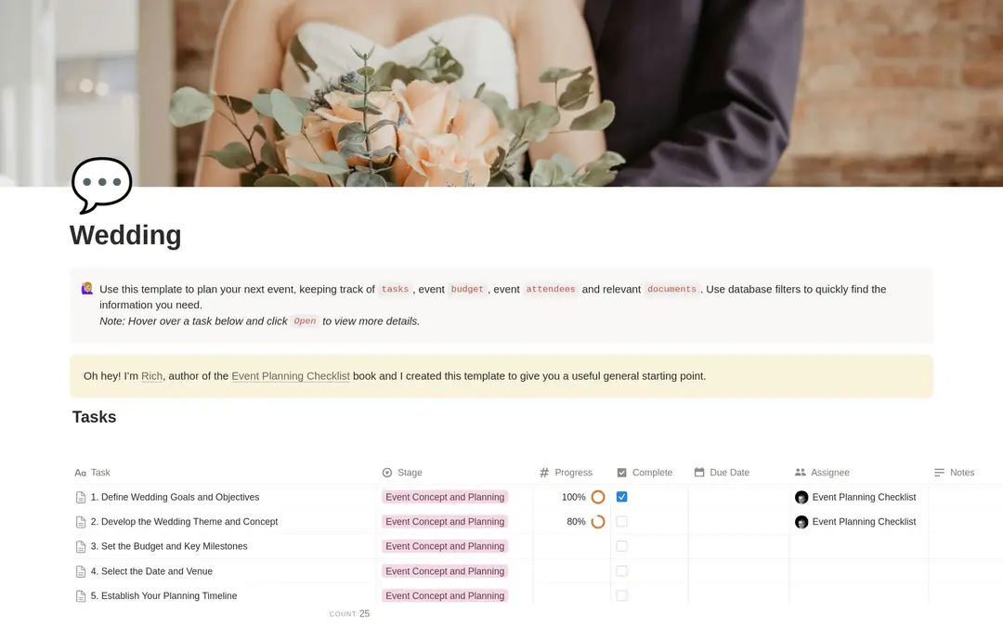
Task: Click the Tasks database heading
Action: pos(94,417)
